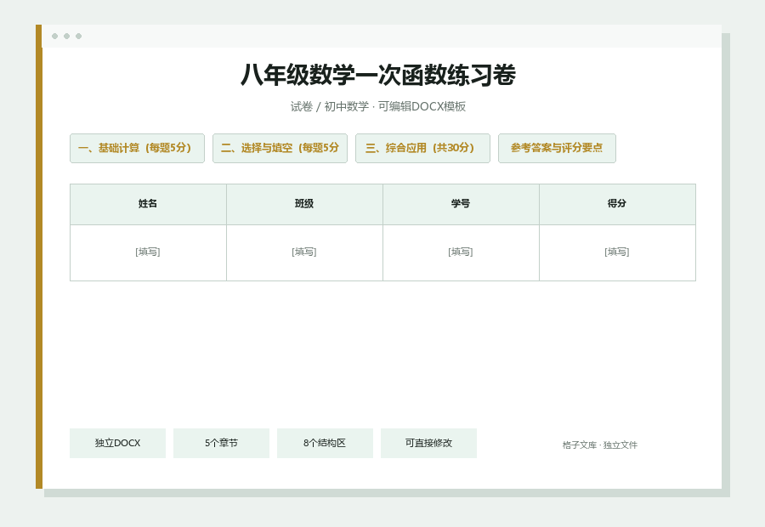Image resolution: width=765 pixels, height=527 pixels.
Task: Select the 姓名 header cell
Action: [148, 205]
